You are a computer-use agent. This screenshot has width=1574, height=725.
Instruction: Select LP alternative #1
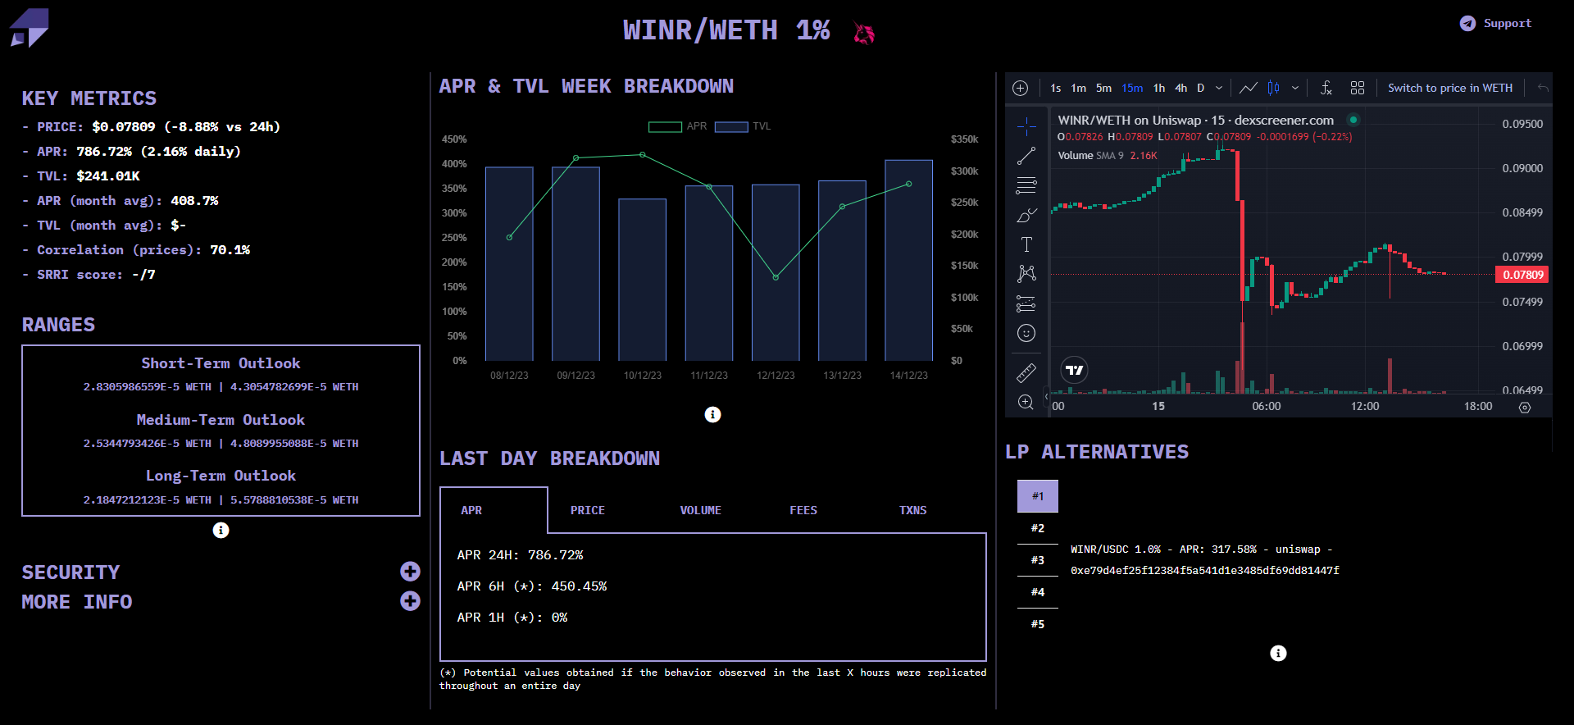[x=1038, y=496]
